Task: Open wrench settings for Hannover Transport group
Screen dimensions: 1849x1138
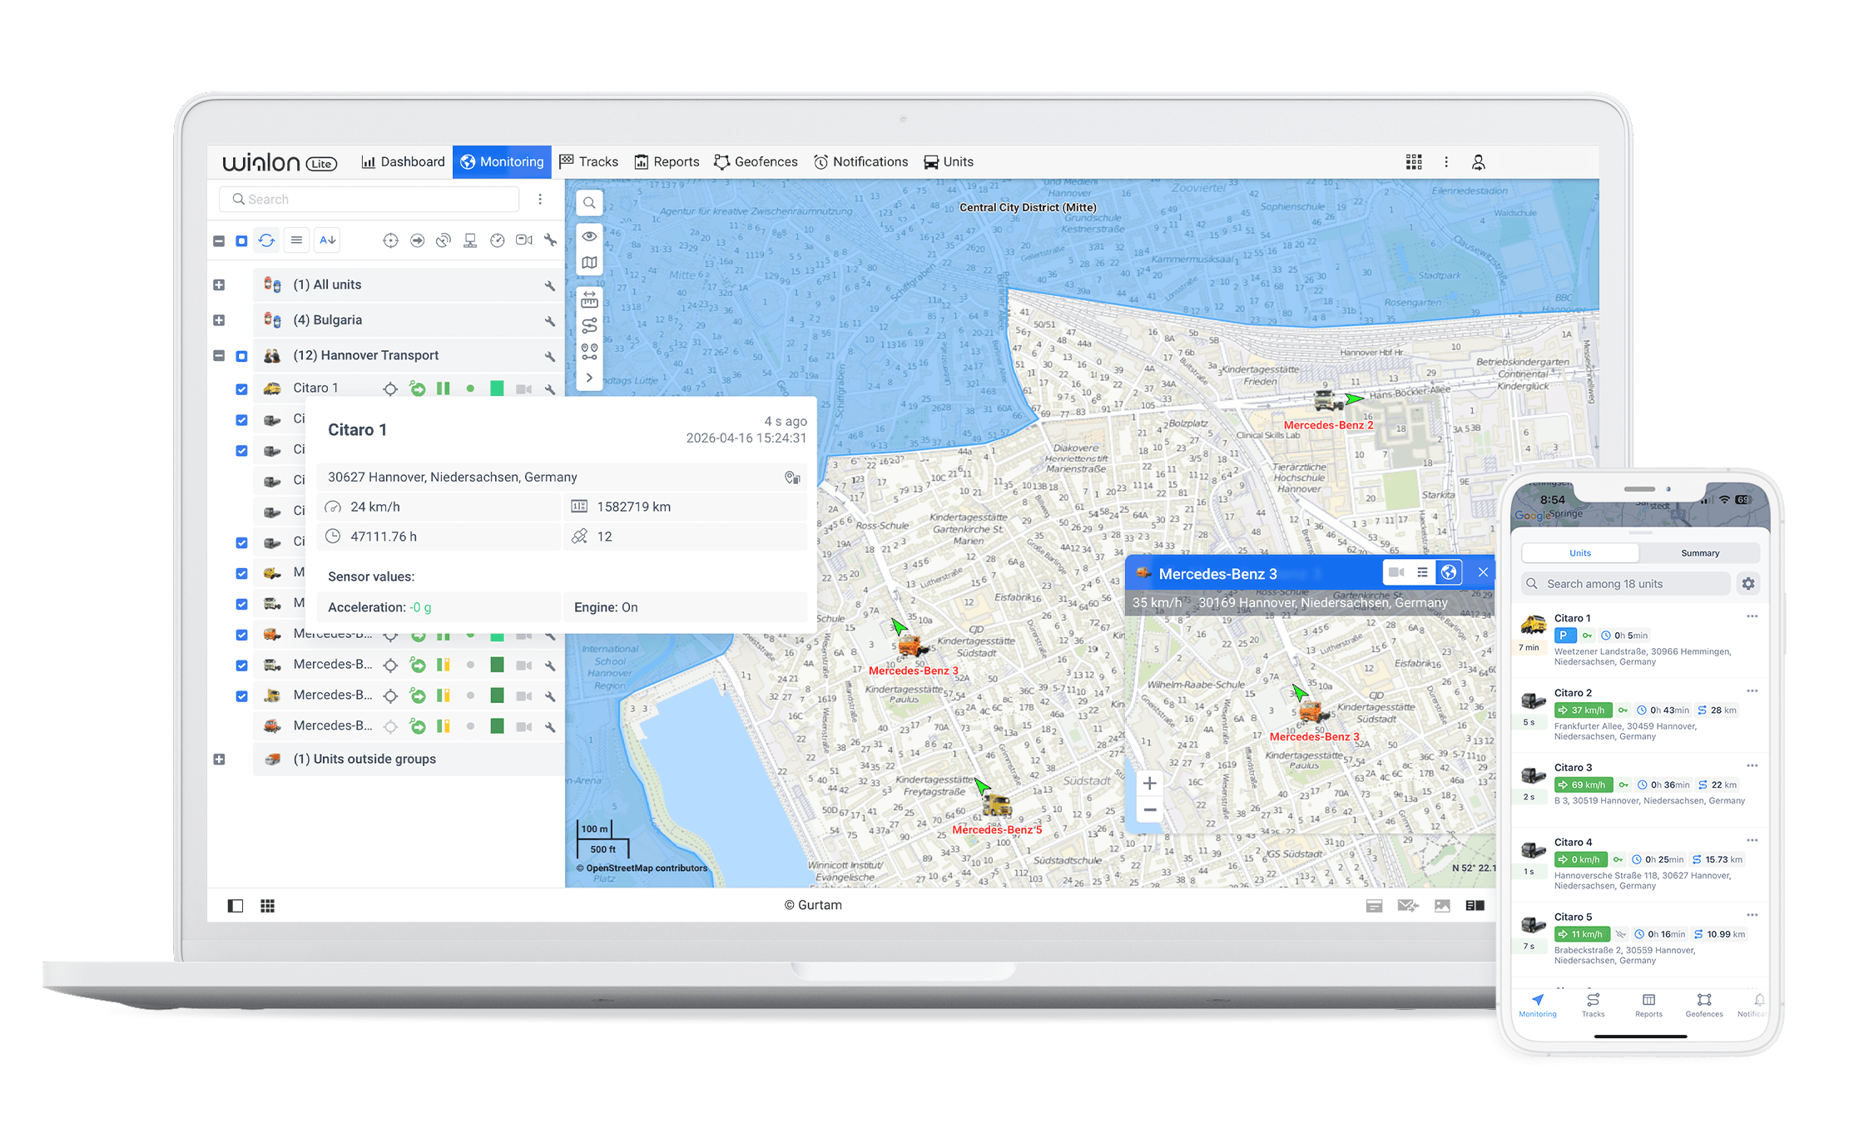Action: (x=550, y=357)
